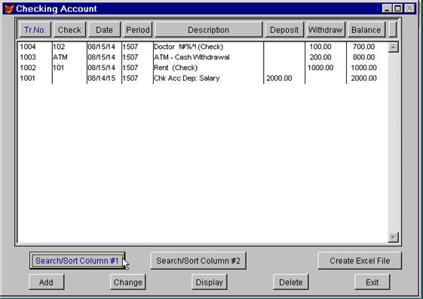Close the Checking Account window
Screen dimensions: 423x299
click(x=409, y=8)
